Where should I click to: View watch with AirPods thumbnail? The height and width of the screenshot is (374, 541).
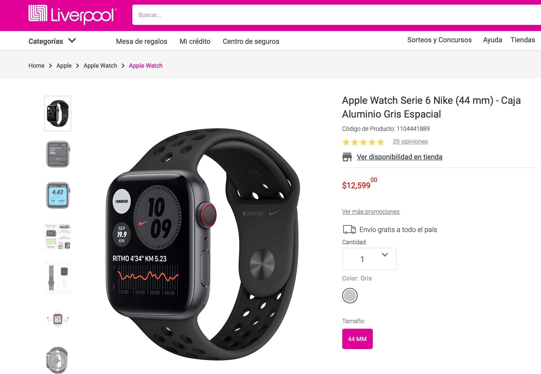(58, 319)
